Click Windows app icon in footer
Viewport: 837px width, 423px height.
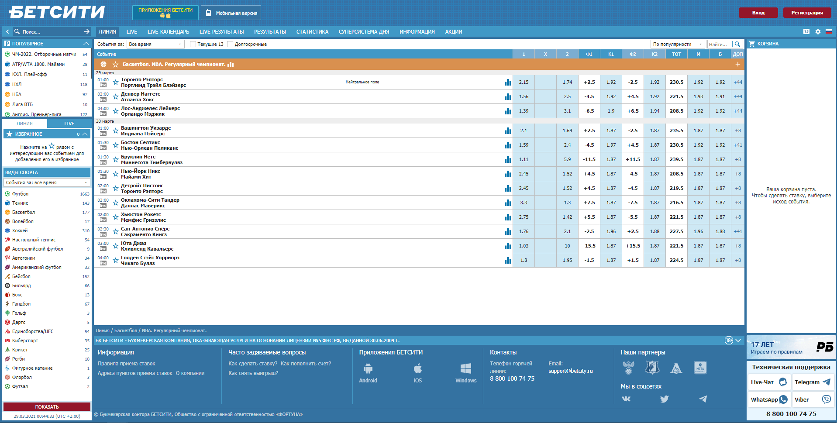(466, 369)
